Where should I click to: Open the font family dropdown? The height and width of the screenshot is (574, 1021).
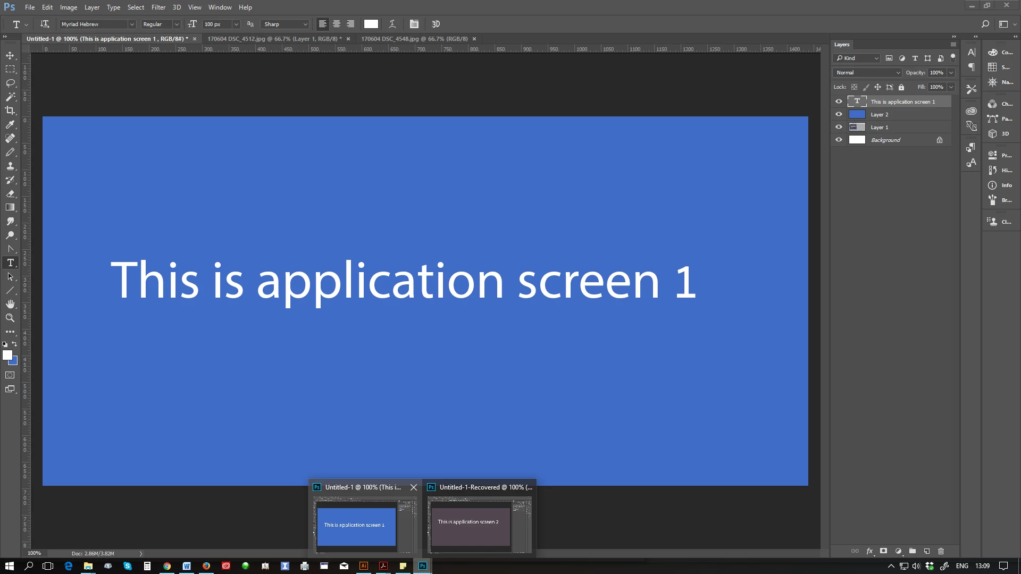[x=131, y=24]
